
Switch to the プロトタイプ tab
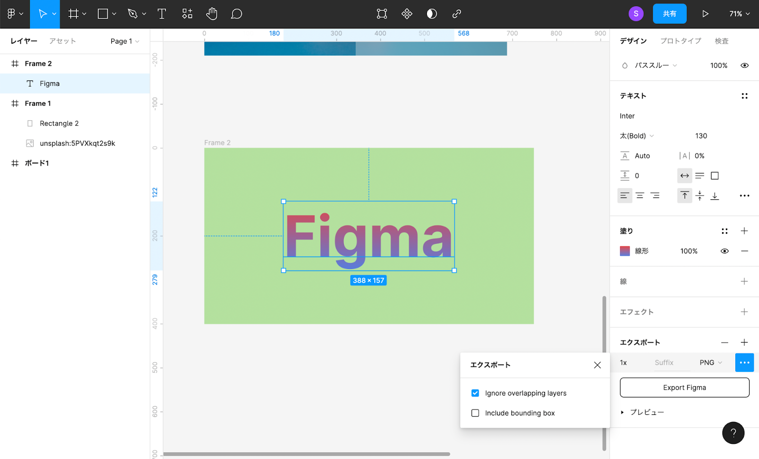tap(680, 41)
